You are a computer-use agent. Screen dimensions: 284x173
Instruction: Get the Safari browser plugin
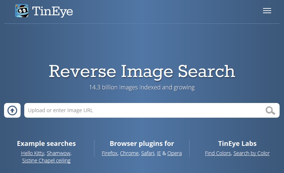148,153
